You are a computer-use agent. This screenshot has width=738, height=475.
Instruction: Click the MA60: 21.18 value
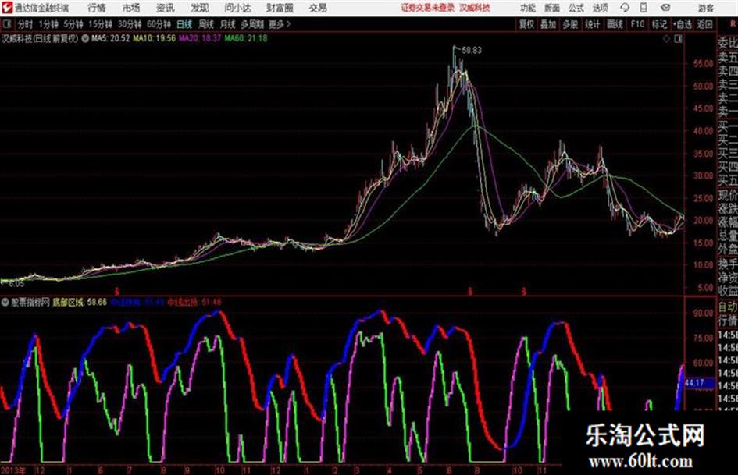(246, 38)
